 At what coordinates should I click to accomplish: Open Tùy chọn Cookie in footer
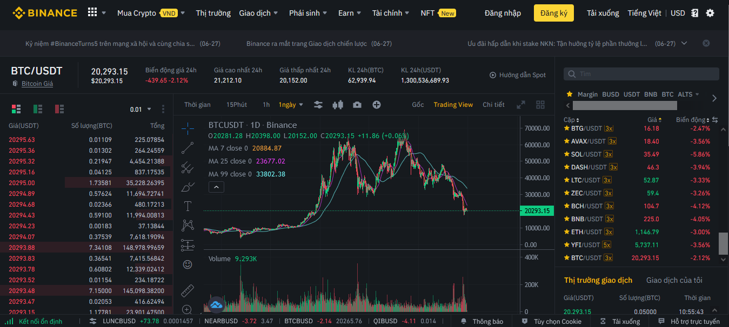tap(551, 322)
